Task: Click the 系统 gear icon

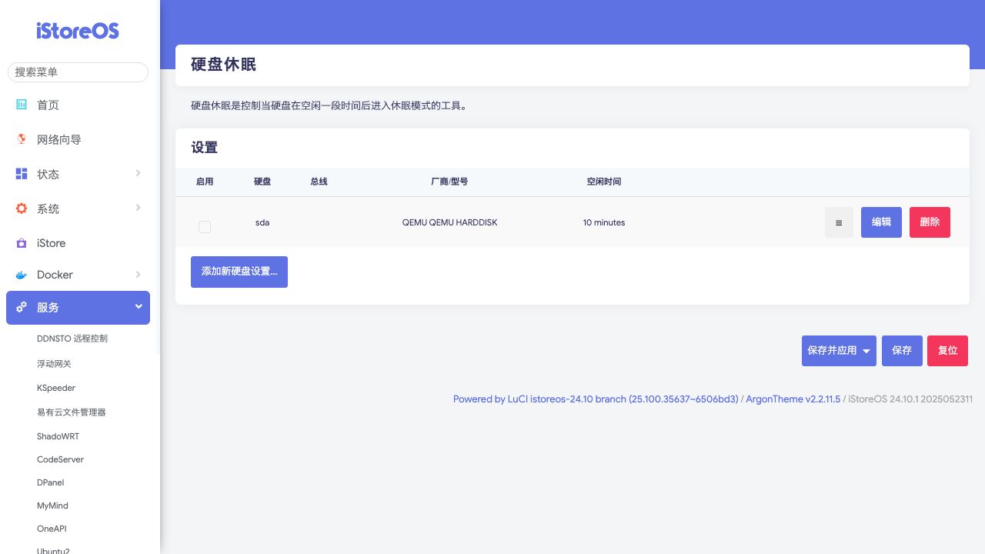Action: coord(22,209)
